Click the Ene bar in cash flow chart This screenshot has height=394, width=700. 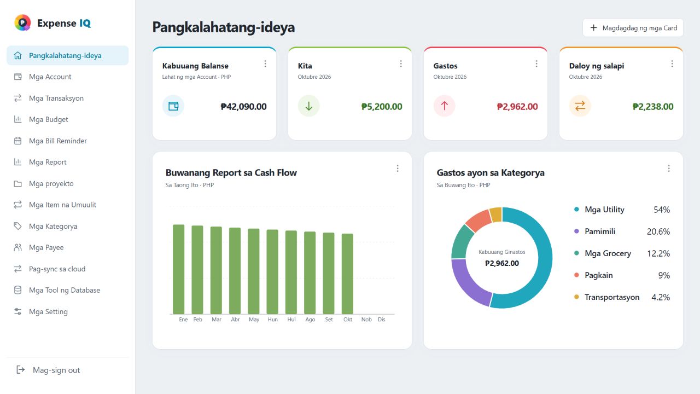tap(179, 269)
